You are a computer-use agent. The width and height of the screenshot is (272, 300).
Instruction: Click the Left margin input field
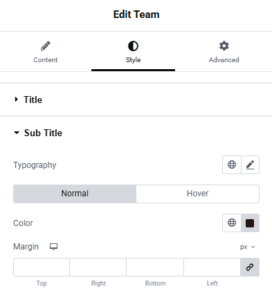[x=212, y=267]
